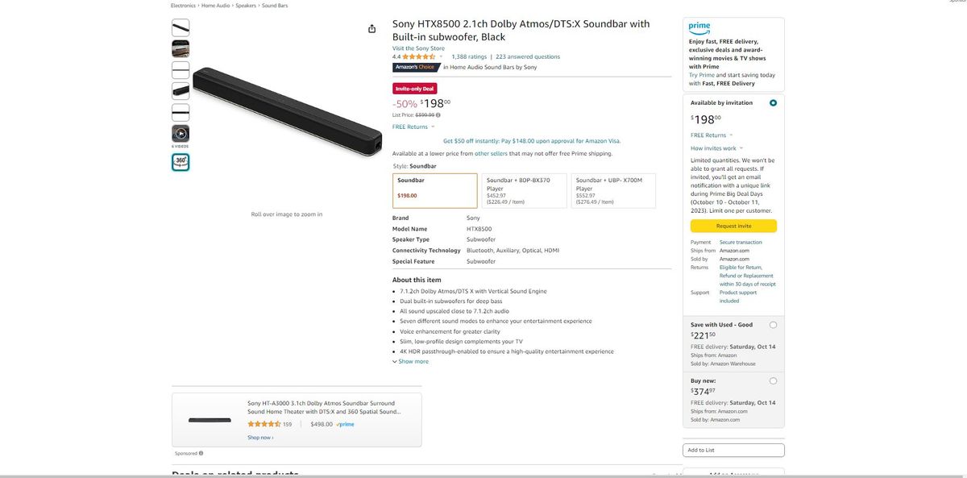Click the Request invite button
Image resolution: width=967 pixels, height=478 pixels.
coord(733,224)
